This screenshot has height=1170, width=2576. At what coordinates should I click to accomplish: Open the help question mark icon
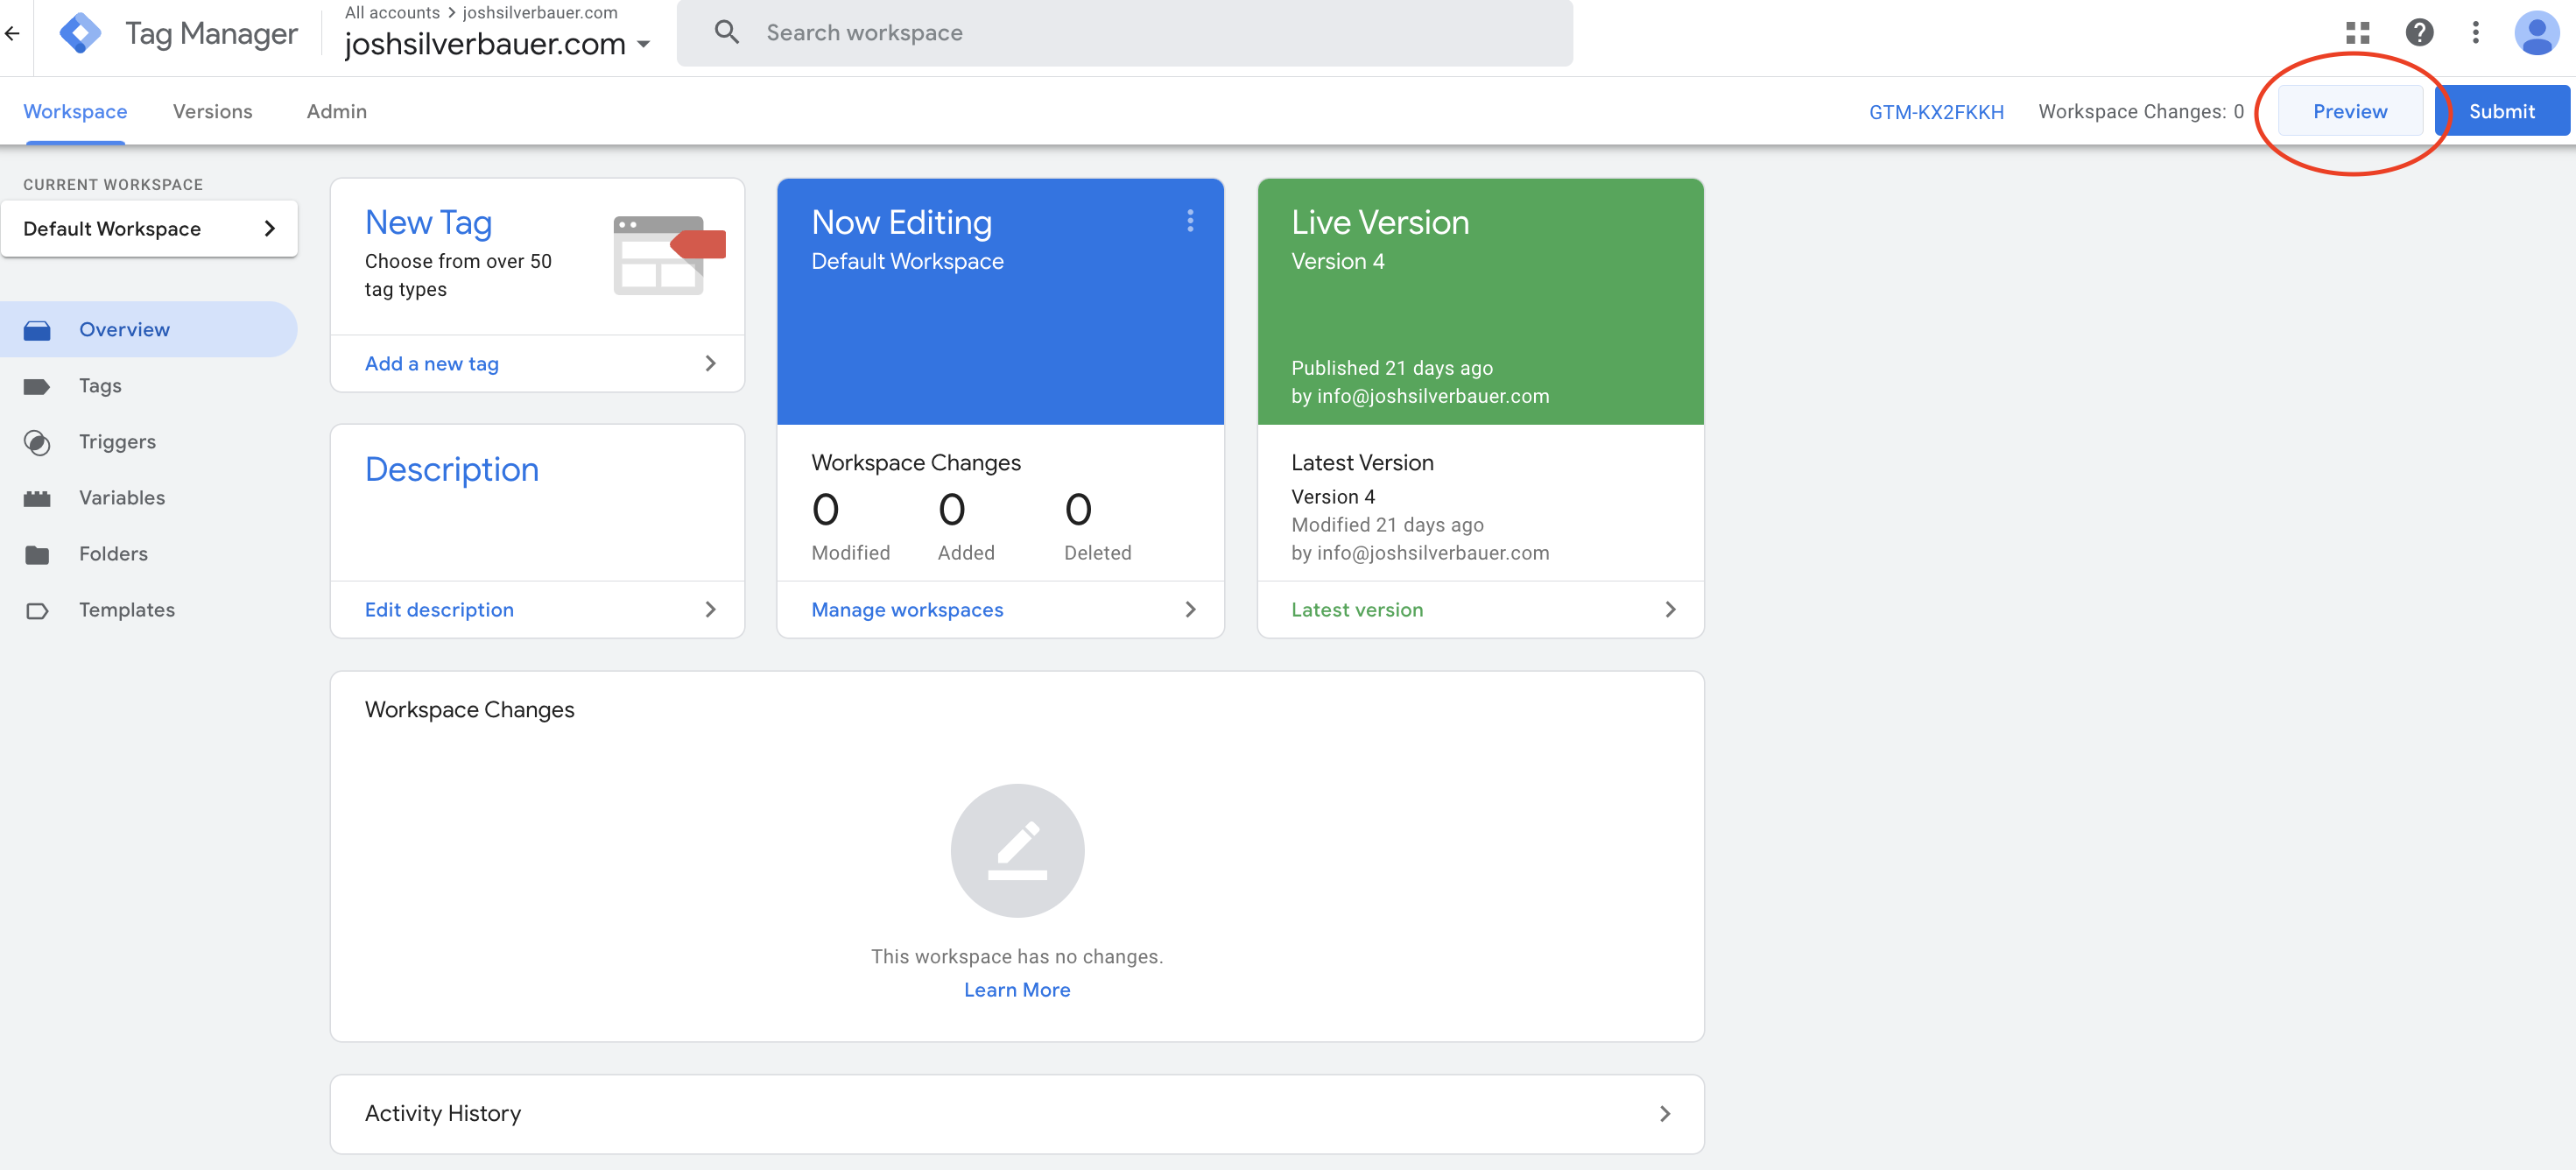[x=2419, y=33]
